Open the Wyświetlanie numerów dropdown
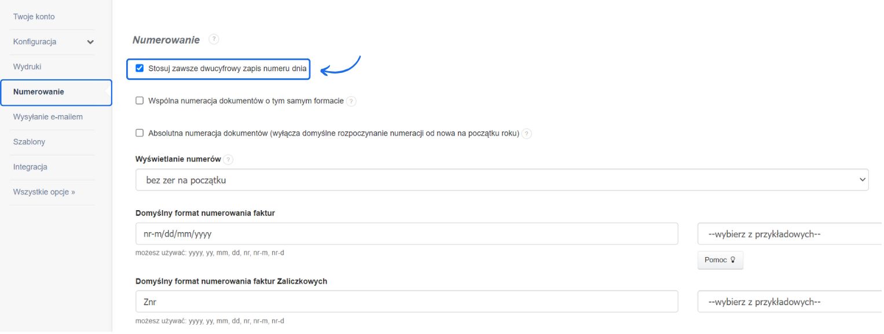 502,180
